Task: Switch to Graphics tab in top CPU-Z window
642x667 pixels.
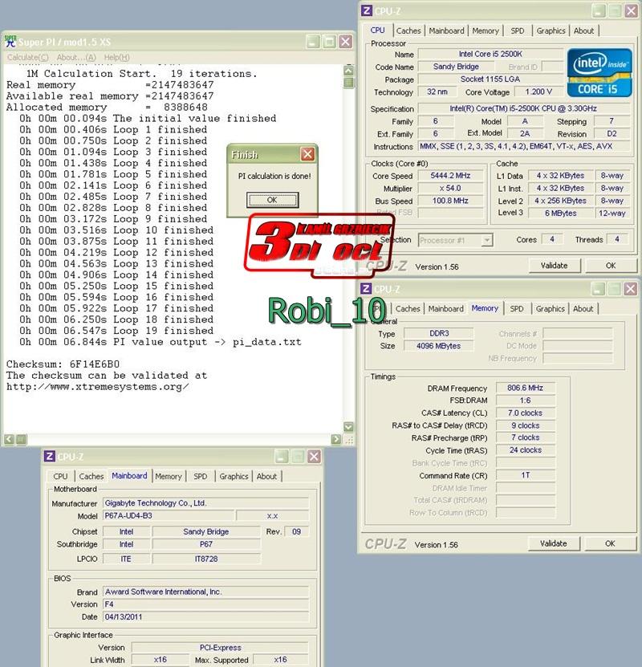Action: [551, 31]
